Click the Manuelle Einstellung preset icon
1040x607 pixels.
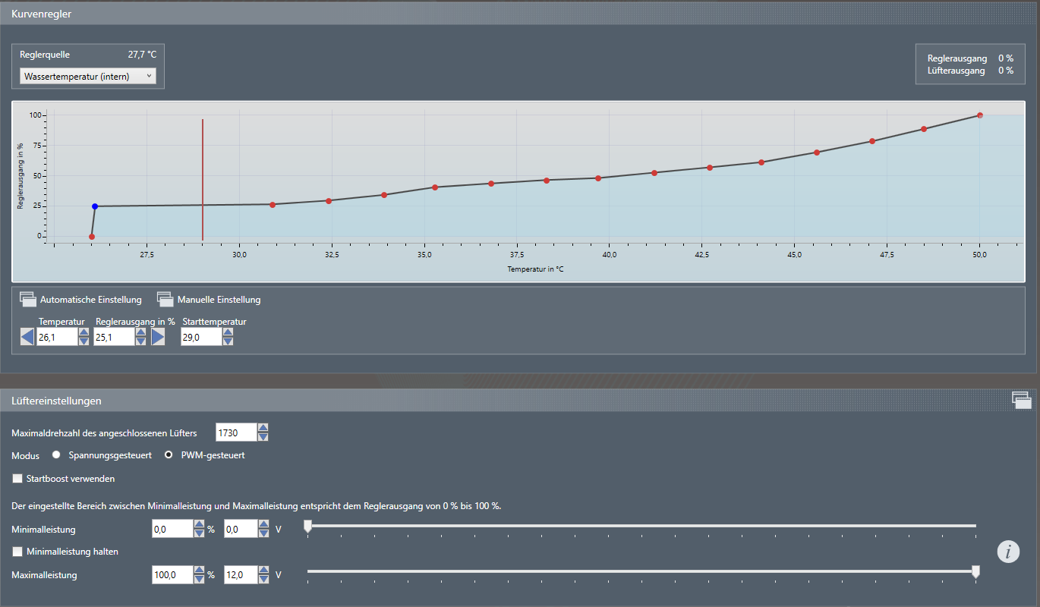[x=165, y=299]
